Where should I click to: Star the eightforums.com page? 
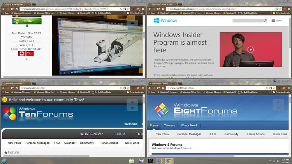pos(274,88)
